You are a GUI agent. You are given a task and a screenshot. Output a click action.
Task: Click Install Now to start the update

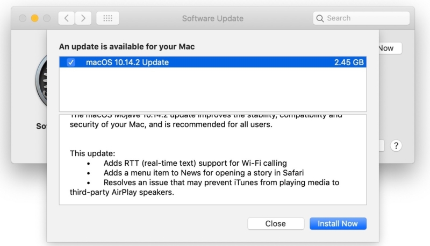pyautogui.click(x=338, y=223)
